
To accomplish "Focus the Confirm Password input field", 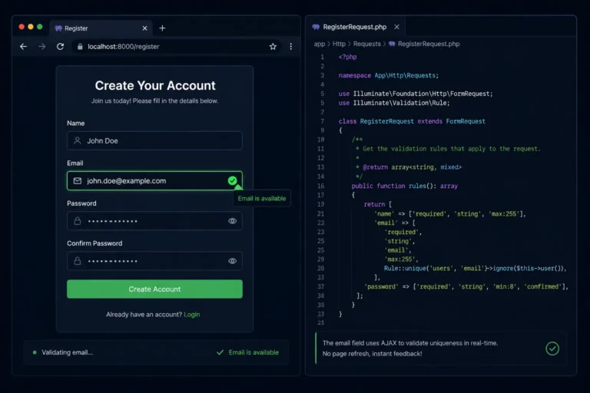I will 154,261.
